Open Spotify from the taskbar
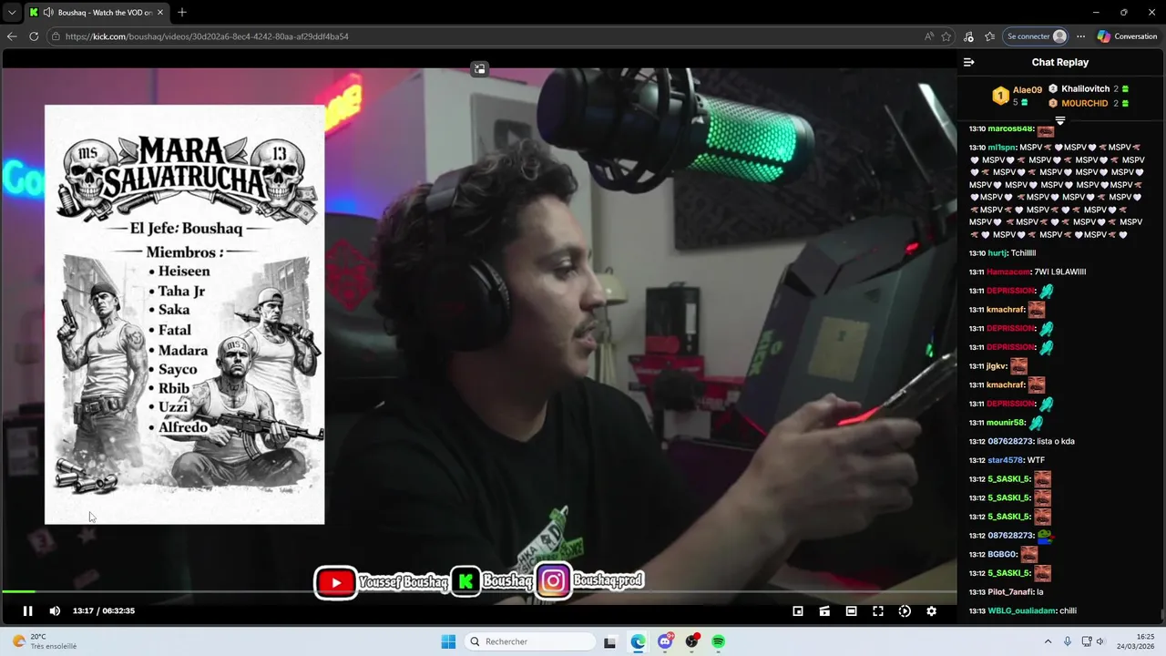 [x=718, y=641]
